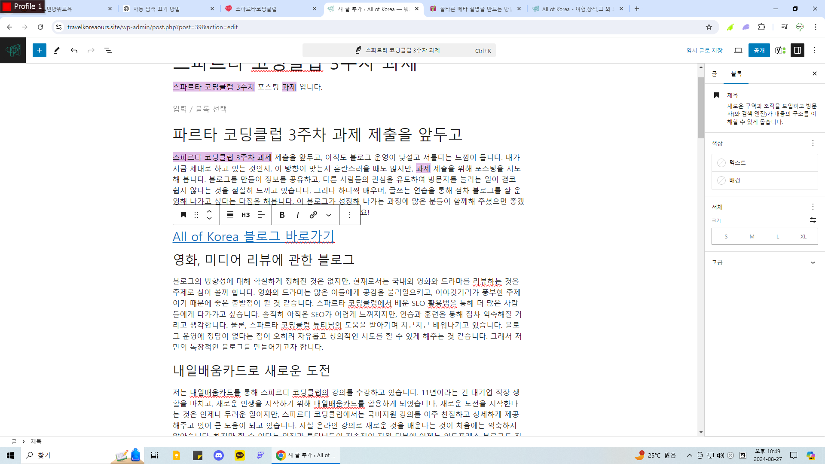Go back in browser history
Viewport: 825px width, 464px height.
tap(9, 27)
